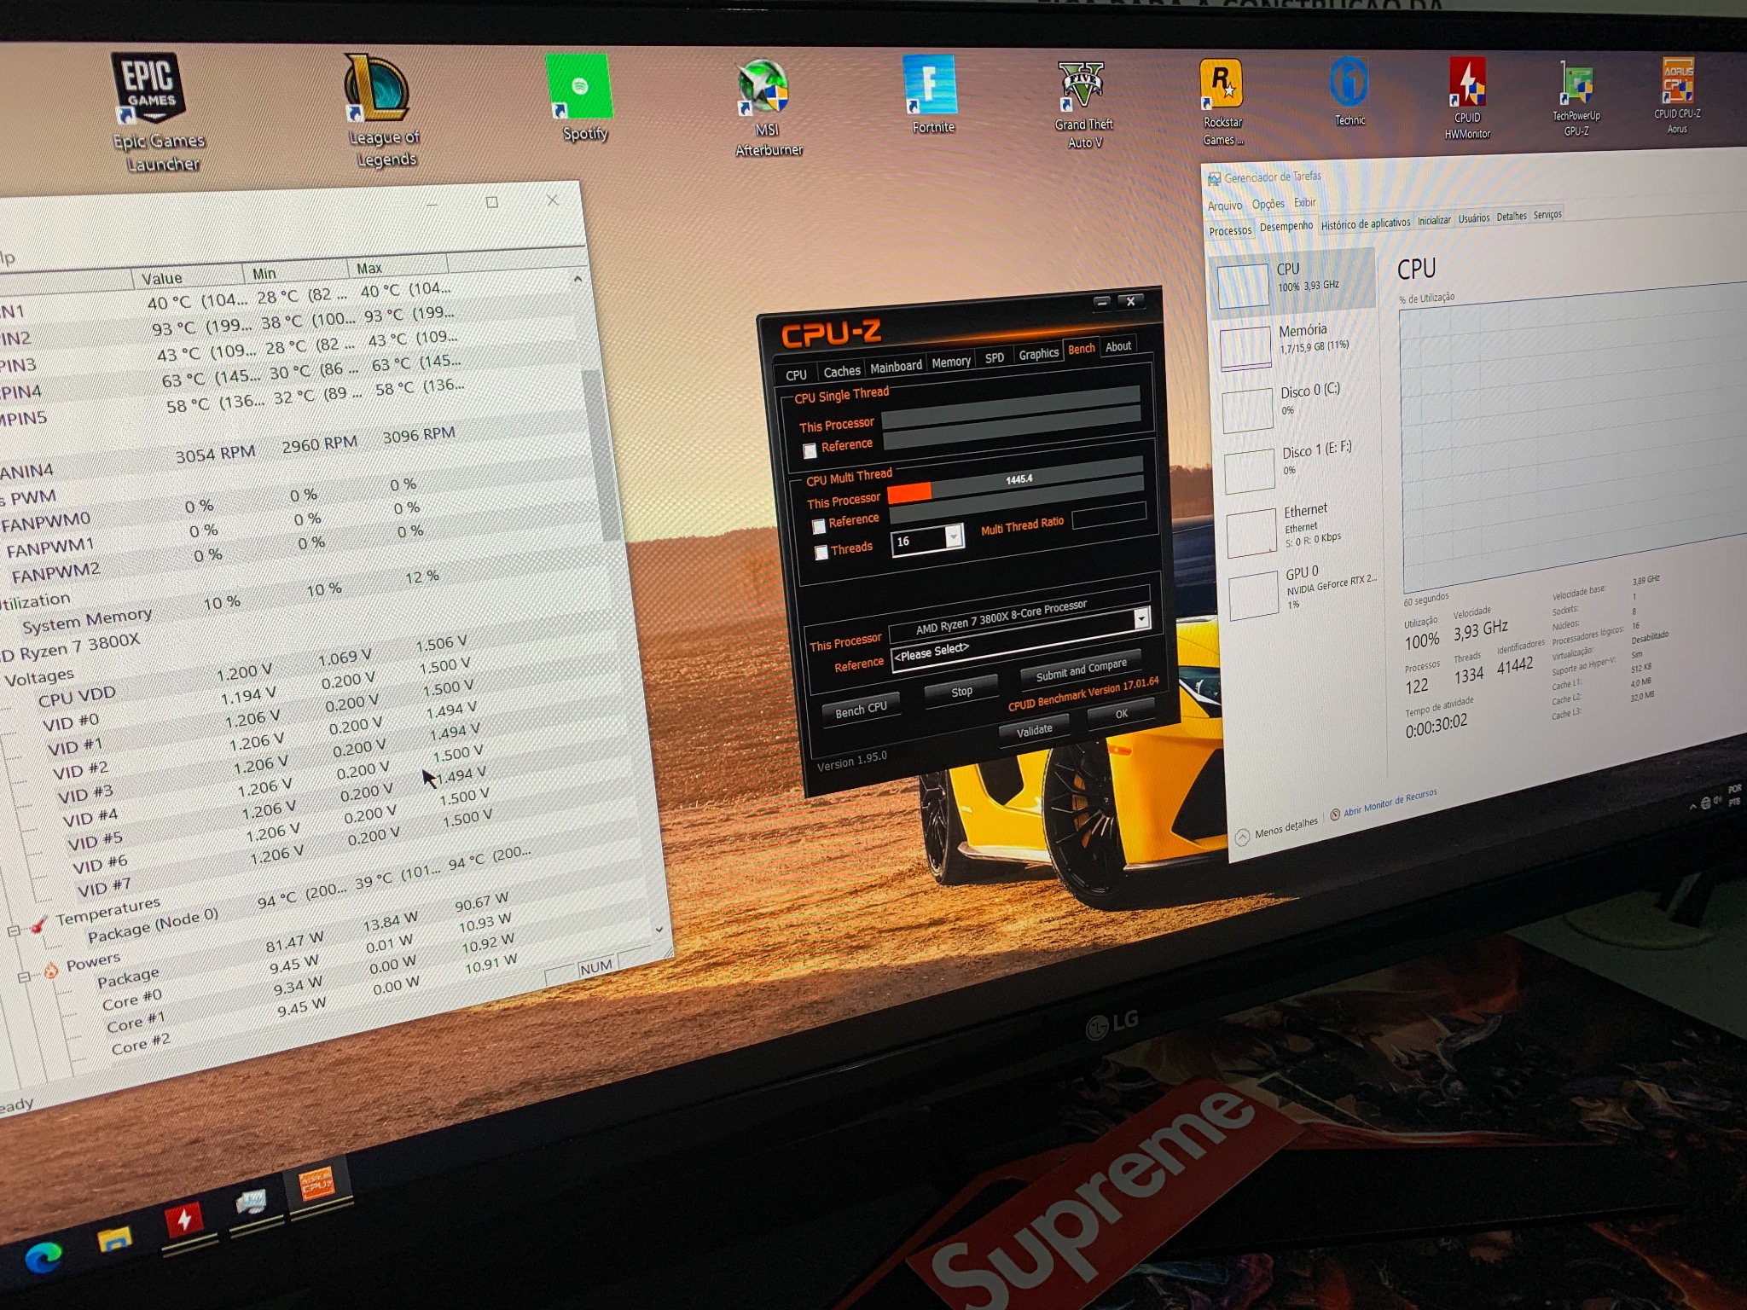Click the Abrir Monitor de Recursos link
1747x1310 pixels.
[x=1390, y=803]
